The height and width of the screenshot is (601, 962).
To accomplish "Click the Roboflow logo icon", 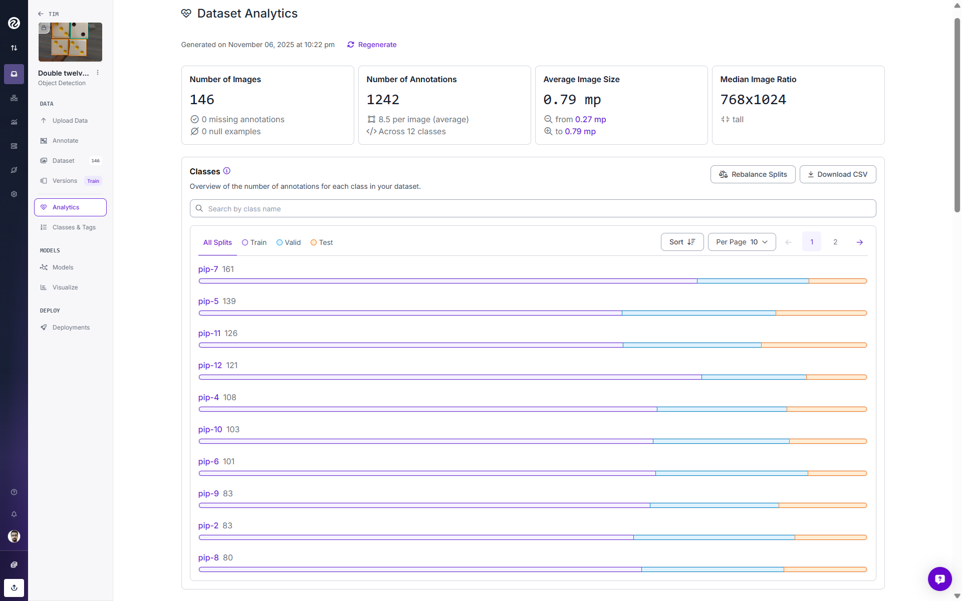I will click(x=14, y=23).
